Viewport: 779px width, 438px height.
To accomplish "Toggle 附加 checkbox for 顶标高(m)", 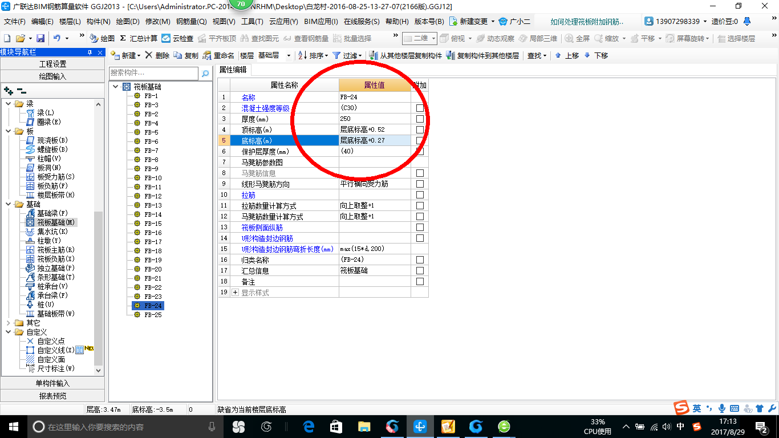I will click(420, 129).
